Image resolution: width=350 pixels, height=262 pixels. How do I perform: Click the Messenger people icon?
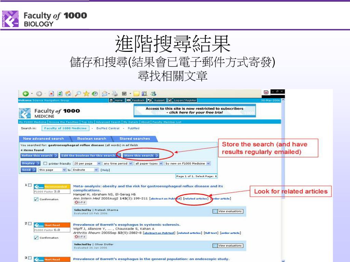click(153, 93)
